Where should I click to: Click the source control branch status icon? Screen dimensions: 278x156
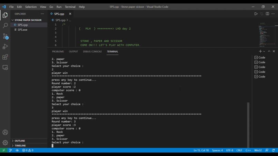point(11,150)
